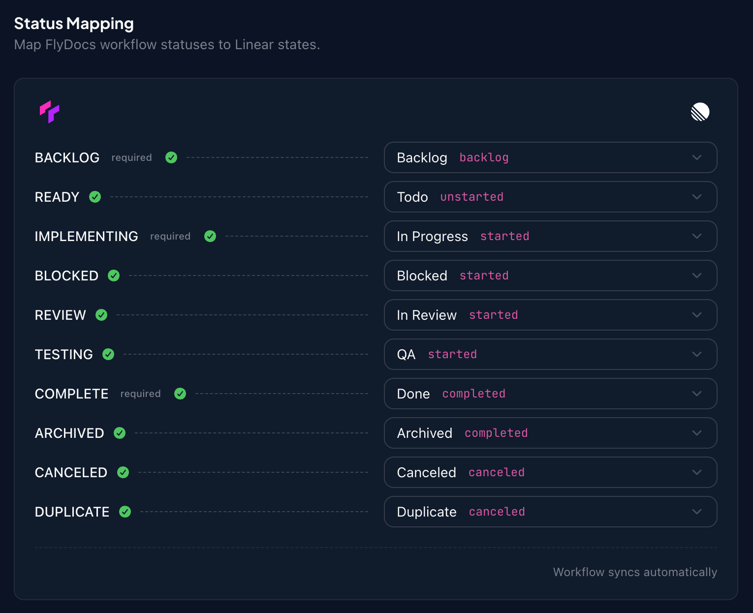Viewport: 753px width, 613px height.
Task: Click the TESTING status label
Action: tap(64, 354)
